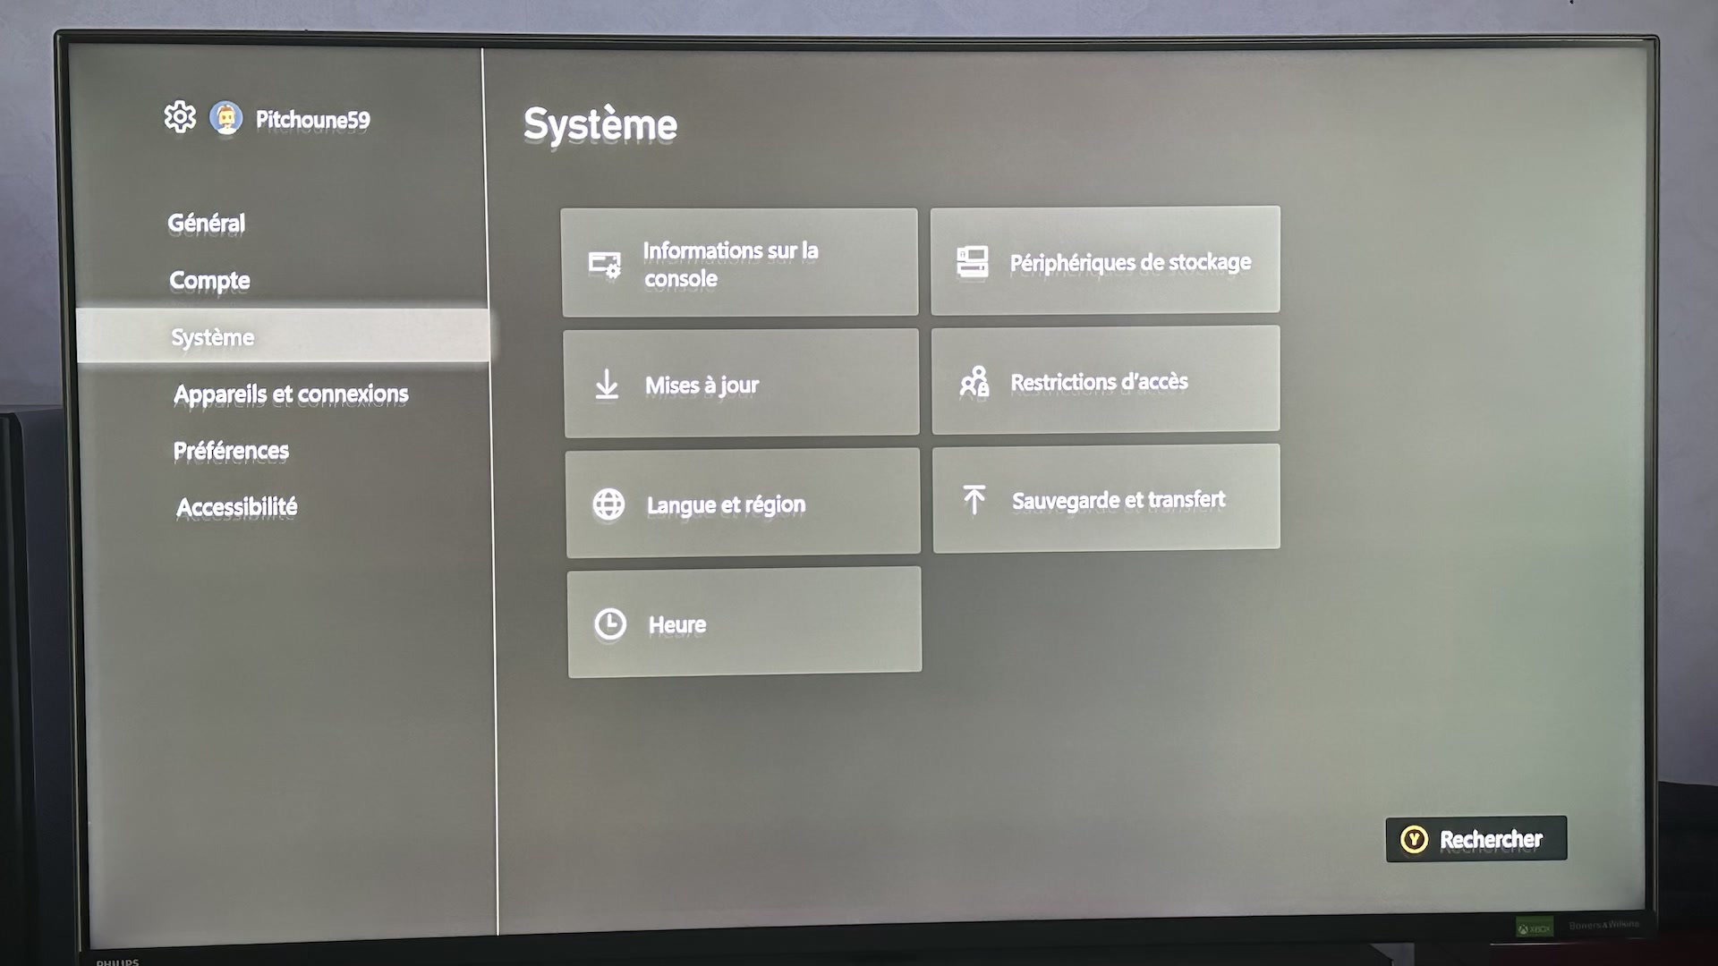The image size is (1718, 966).
Task: Navigate to Appareils et connexions
Action: pos(289,393)
